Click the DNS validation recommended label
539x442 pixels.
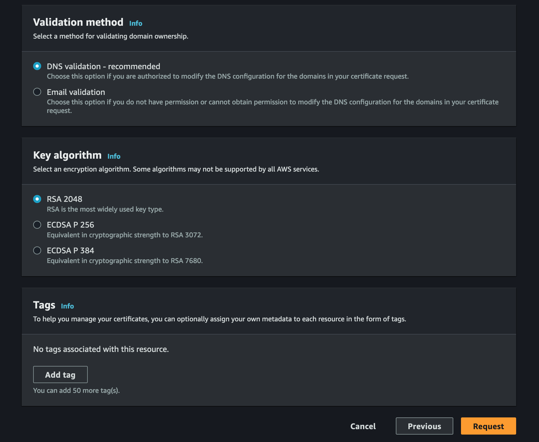pyautogui.click(x=103, y=66)
